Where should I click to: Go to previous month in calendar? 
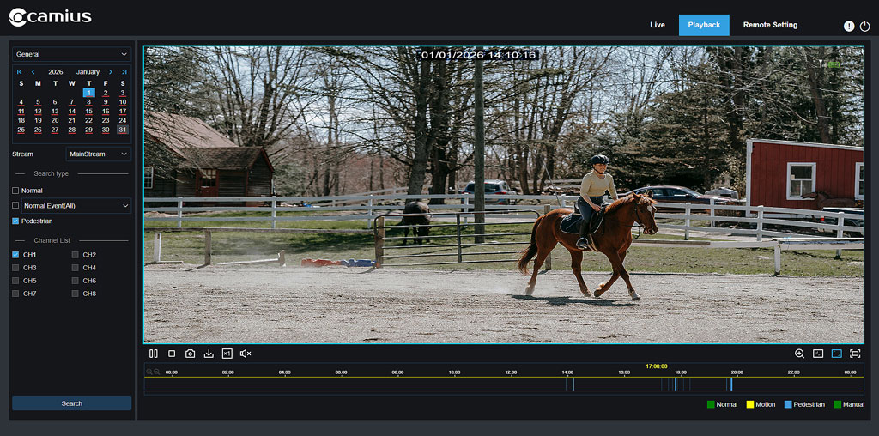(33, 72)
